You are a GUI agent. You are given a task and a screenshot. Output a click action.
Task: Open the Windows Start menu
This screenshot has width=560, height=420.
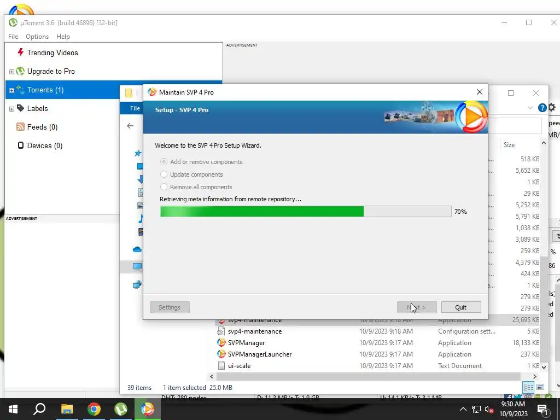pyautogui.click(x=13, y=409)
